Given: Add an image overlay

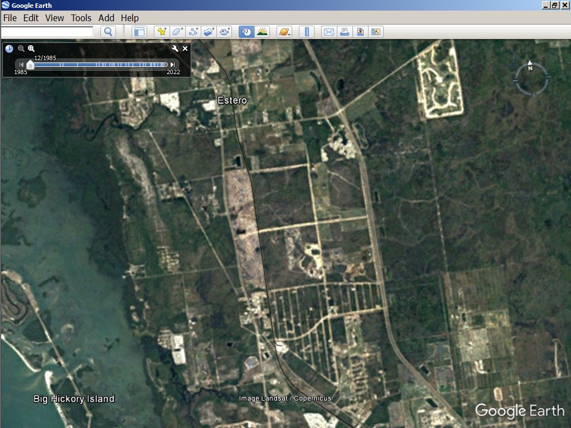Looking at the screenshot, I should (x=209, y=32).
